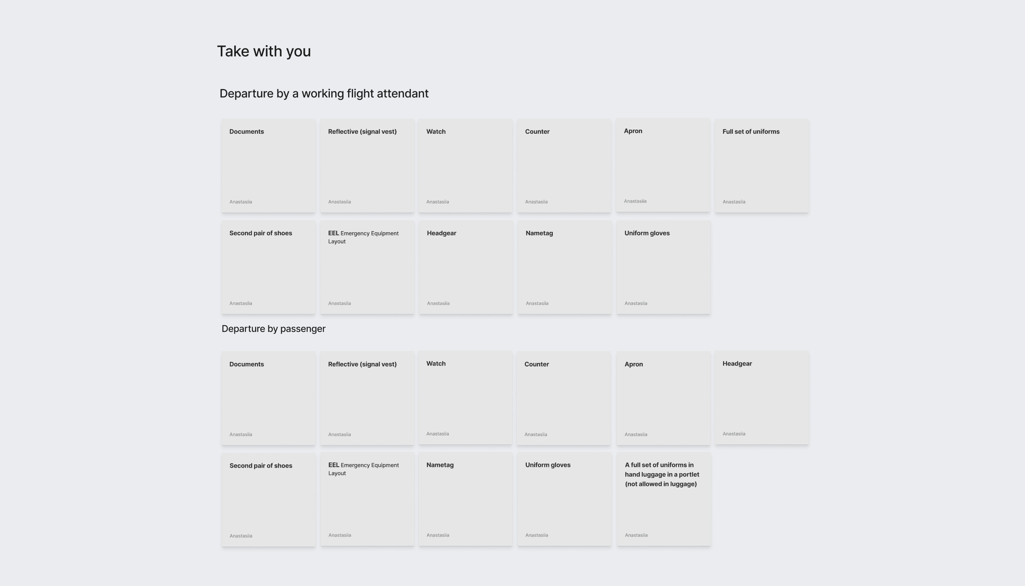Select the 'Departure by passenger' heading
Image resolution: width=1025 pixels, height=586 pixels.
pos(273,329)
